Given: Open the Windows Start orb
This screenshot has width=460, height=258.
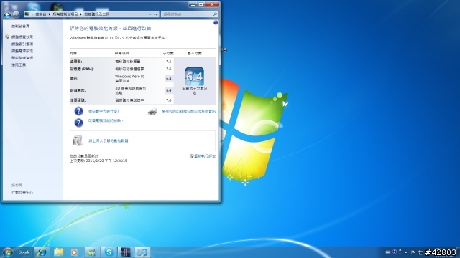Looking at the screenshot, I should click(8, 252).
